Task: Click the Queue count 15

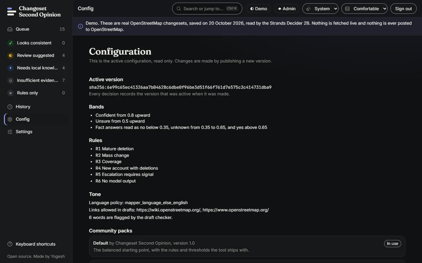Action: pyautogui.click(x=62, y=29)
